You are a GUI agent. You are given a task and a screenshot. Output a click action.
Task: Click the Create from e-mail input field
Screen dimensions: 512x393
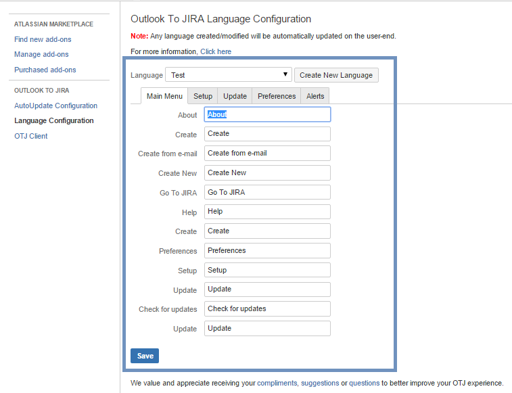coord(267,154)
